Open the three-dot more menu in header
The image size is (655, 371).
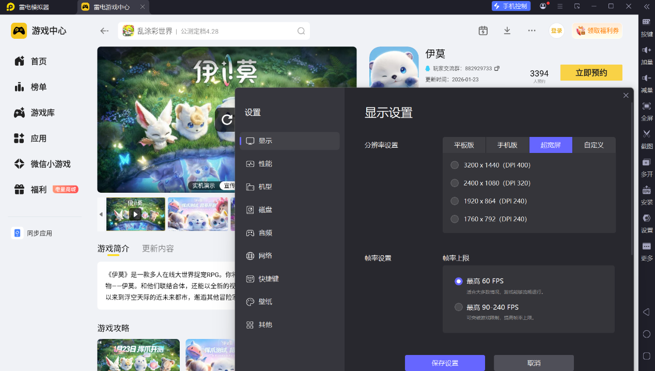(x=532, y=30)
